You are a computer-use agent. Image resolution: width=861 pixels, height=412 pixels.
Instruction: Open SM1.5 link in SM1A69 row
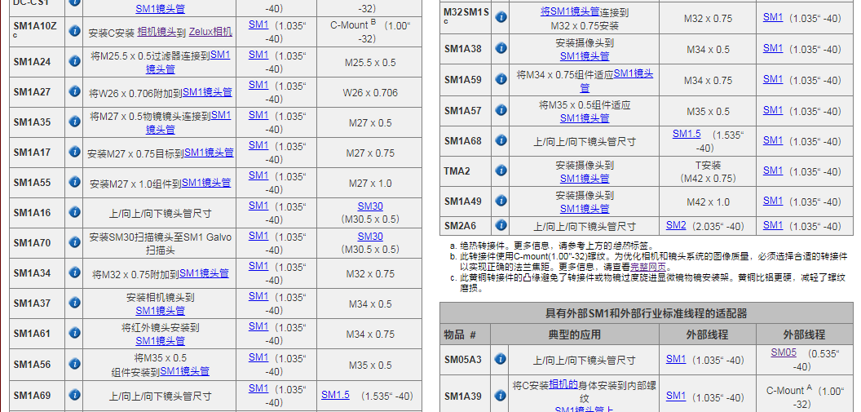[335, 395]
